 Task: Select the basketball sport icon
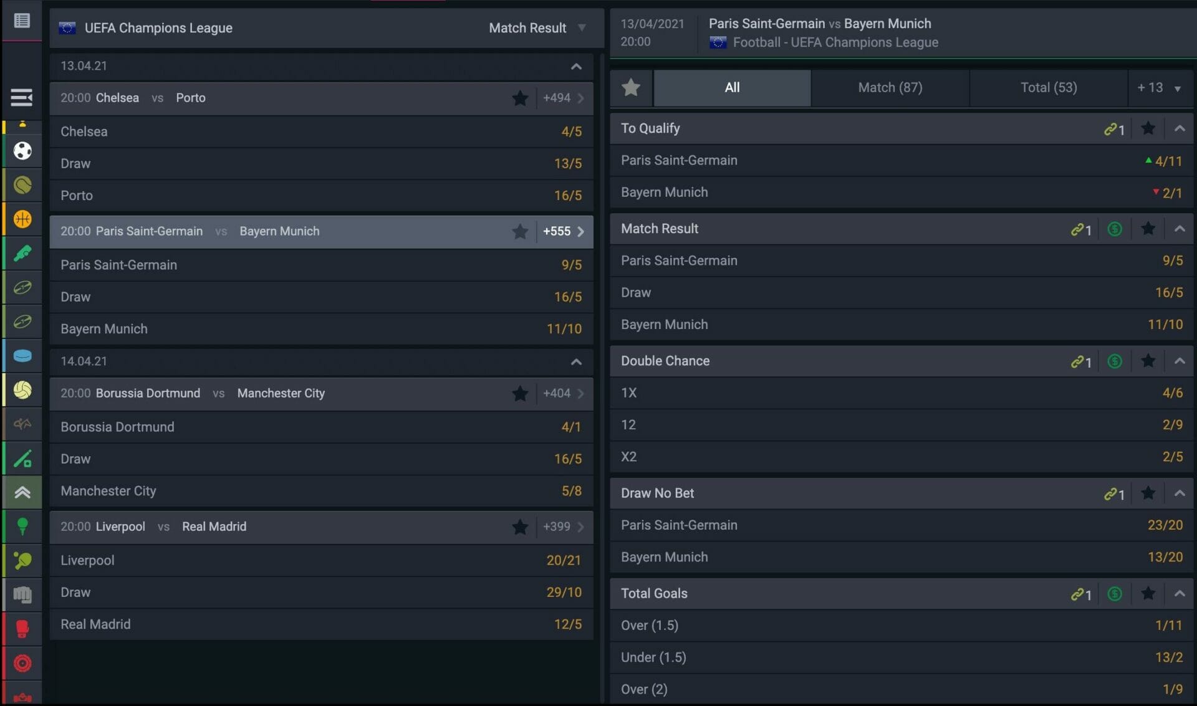(x=22, y=219)
